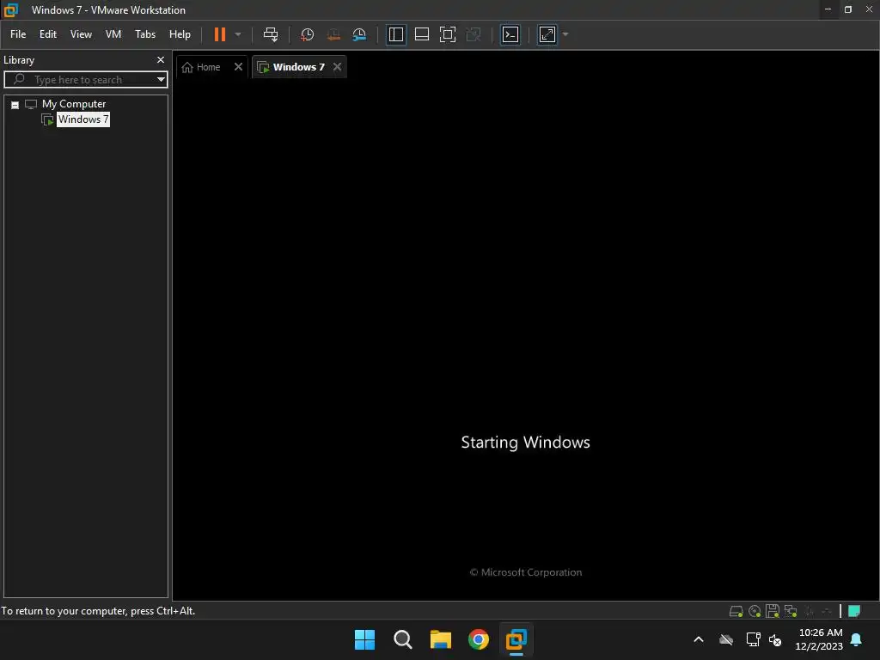The height and width of the screenshot is (660, 880).
Task: Open the Edit menu
Action: coord(48,34)
